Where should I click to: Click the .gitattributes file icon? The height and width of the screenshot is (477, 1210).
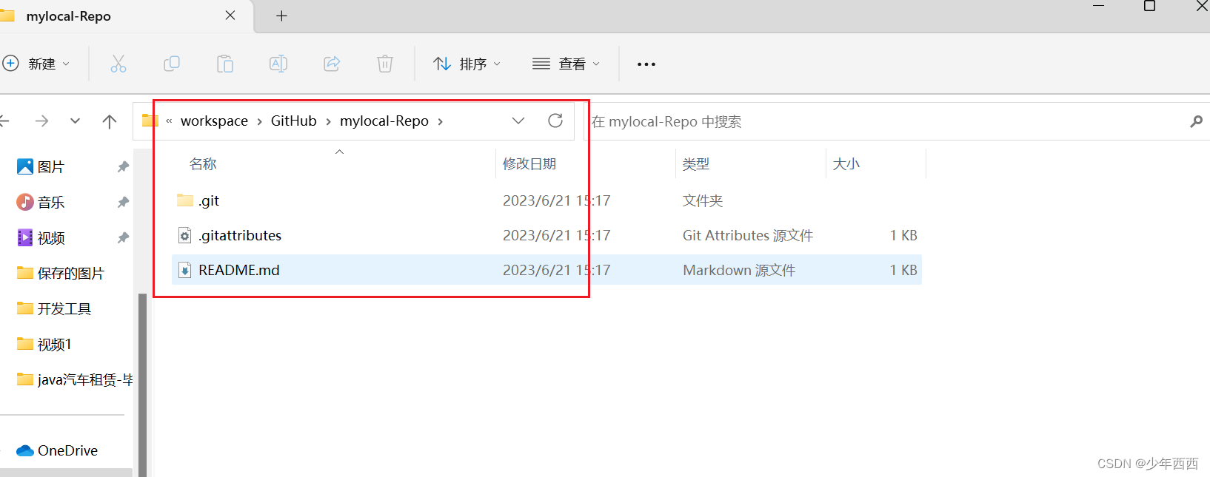(x=185, y=235)
